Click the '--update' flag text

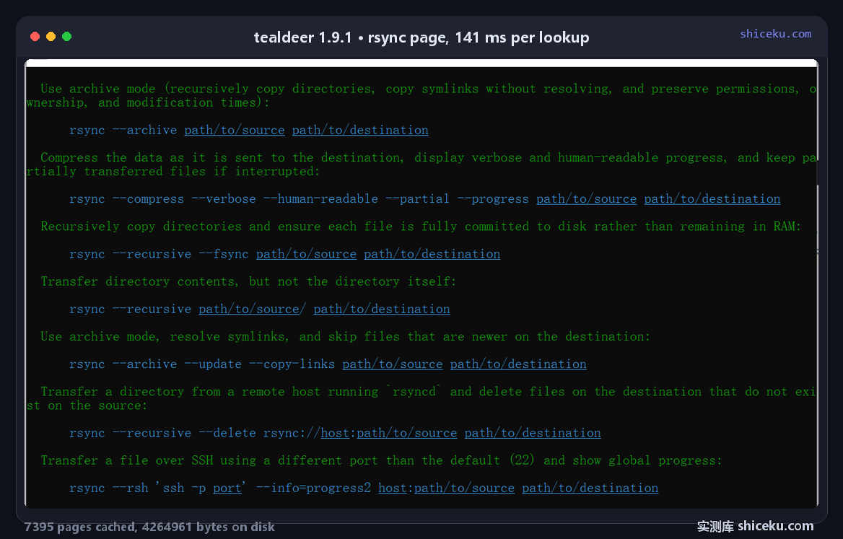pos(213,364)
